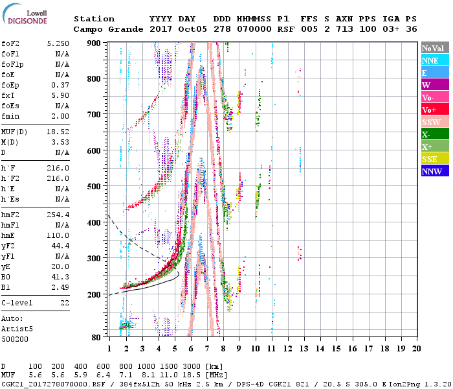This screenshot has height=389, width=453.
Task: Click the W purple legend swatch
Action: click(x=435, y=85)
